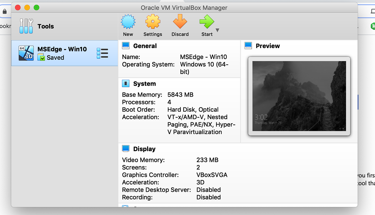Viewport: 375px width, 215px height.
Task: Close the VirtualBox Manager window
Action: [18, 7]
